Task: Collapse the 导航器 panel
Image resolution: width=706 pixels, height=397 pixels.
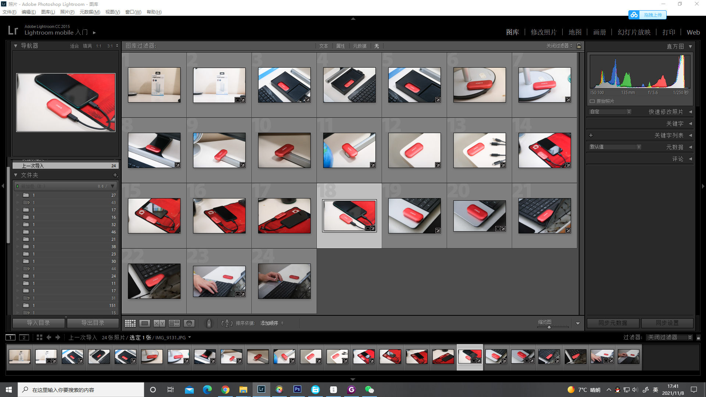Action: pos(15,46)
